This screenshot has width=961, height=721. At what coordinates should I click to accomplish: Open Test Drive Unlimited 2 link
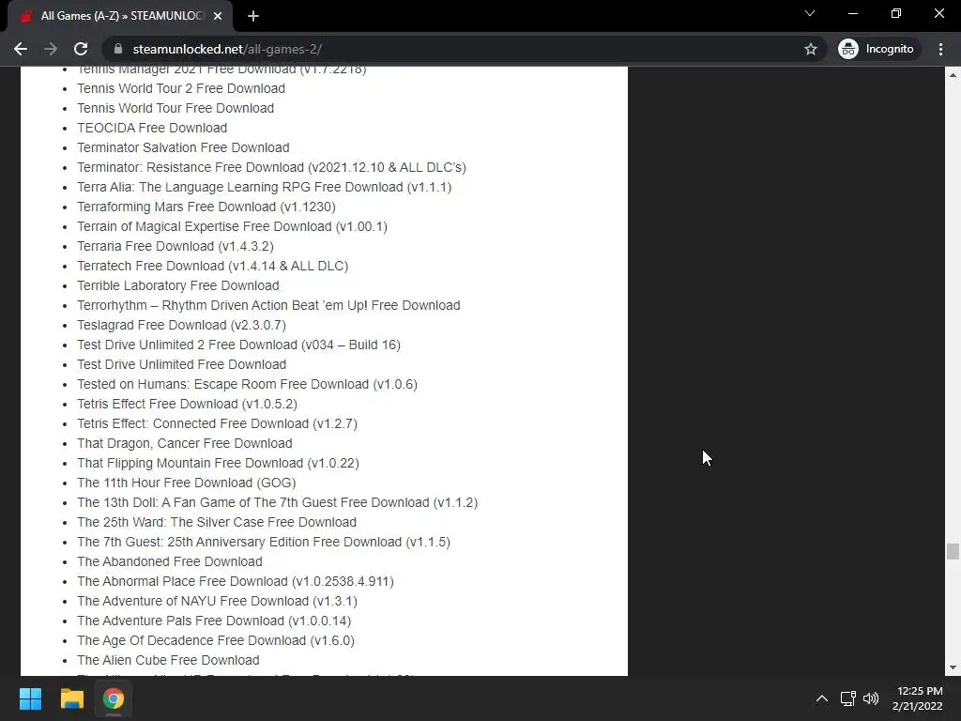[x=238, y=345]
